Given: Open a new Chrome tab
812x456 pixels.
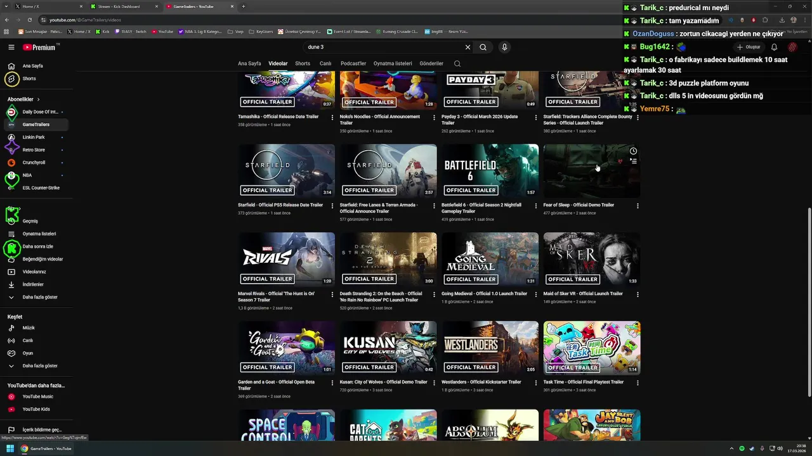Looking at the screenshot, I should (243, 6).
